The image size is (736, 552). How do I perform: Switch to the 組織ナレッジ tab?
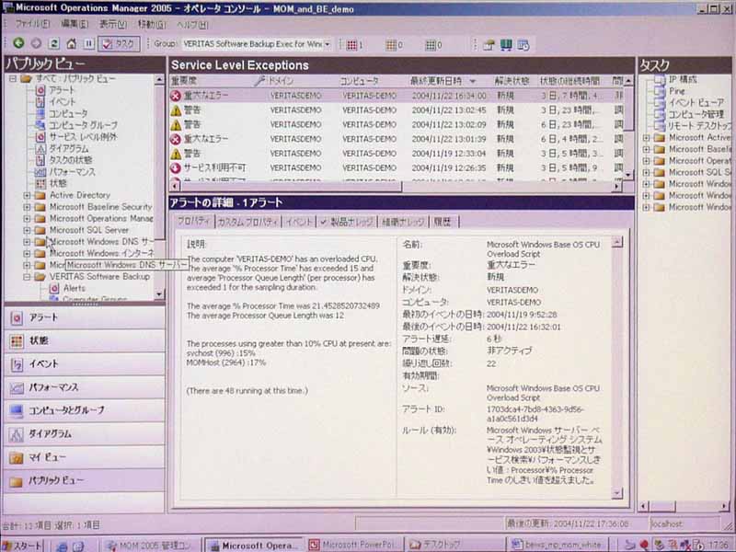pyautogui.click(x=403, y=222)
